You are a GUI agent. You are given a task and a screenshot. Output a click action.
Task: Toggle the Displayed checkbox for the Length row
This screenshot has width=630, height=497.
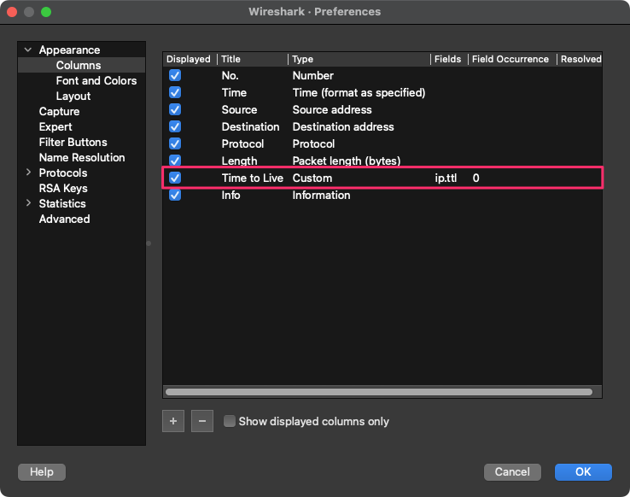click(x=175, y=161)
